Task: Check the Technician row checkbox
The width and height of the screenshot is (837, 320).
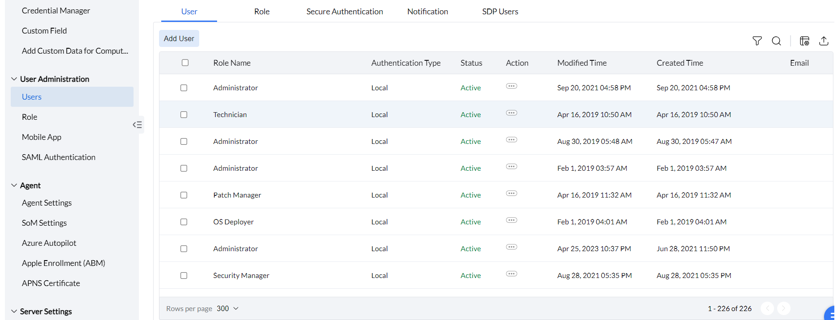Action: pyautogui.click(x=184, y=115)
